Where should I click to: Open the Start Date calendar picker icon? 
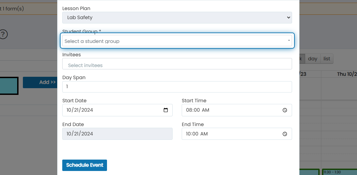(166, 110)
